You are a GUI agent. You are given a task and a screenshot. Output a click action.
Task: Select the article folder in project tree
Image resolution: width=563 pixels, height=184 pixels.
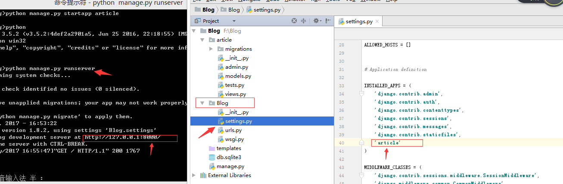tap(224, 40)
